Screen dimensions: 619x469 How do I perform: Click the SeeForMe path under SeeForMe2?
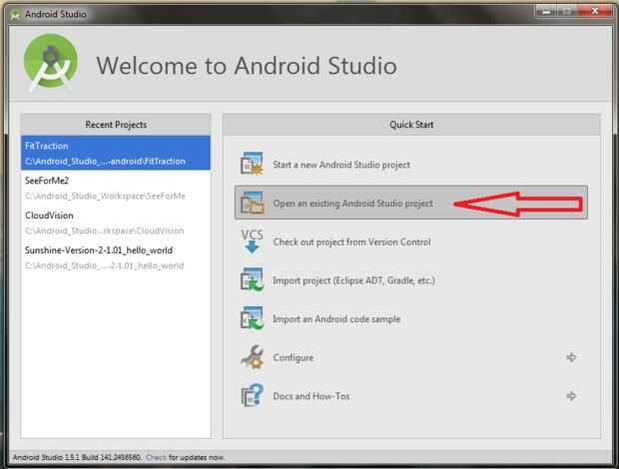coord(105,196)
